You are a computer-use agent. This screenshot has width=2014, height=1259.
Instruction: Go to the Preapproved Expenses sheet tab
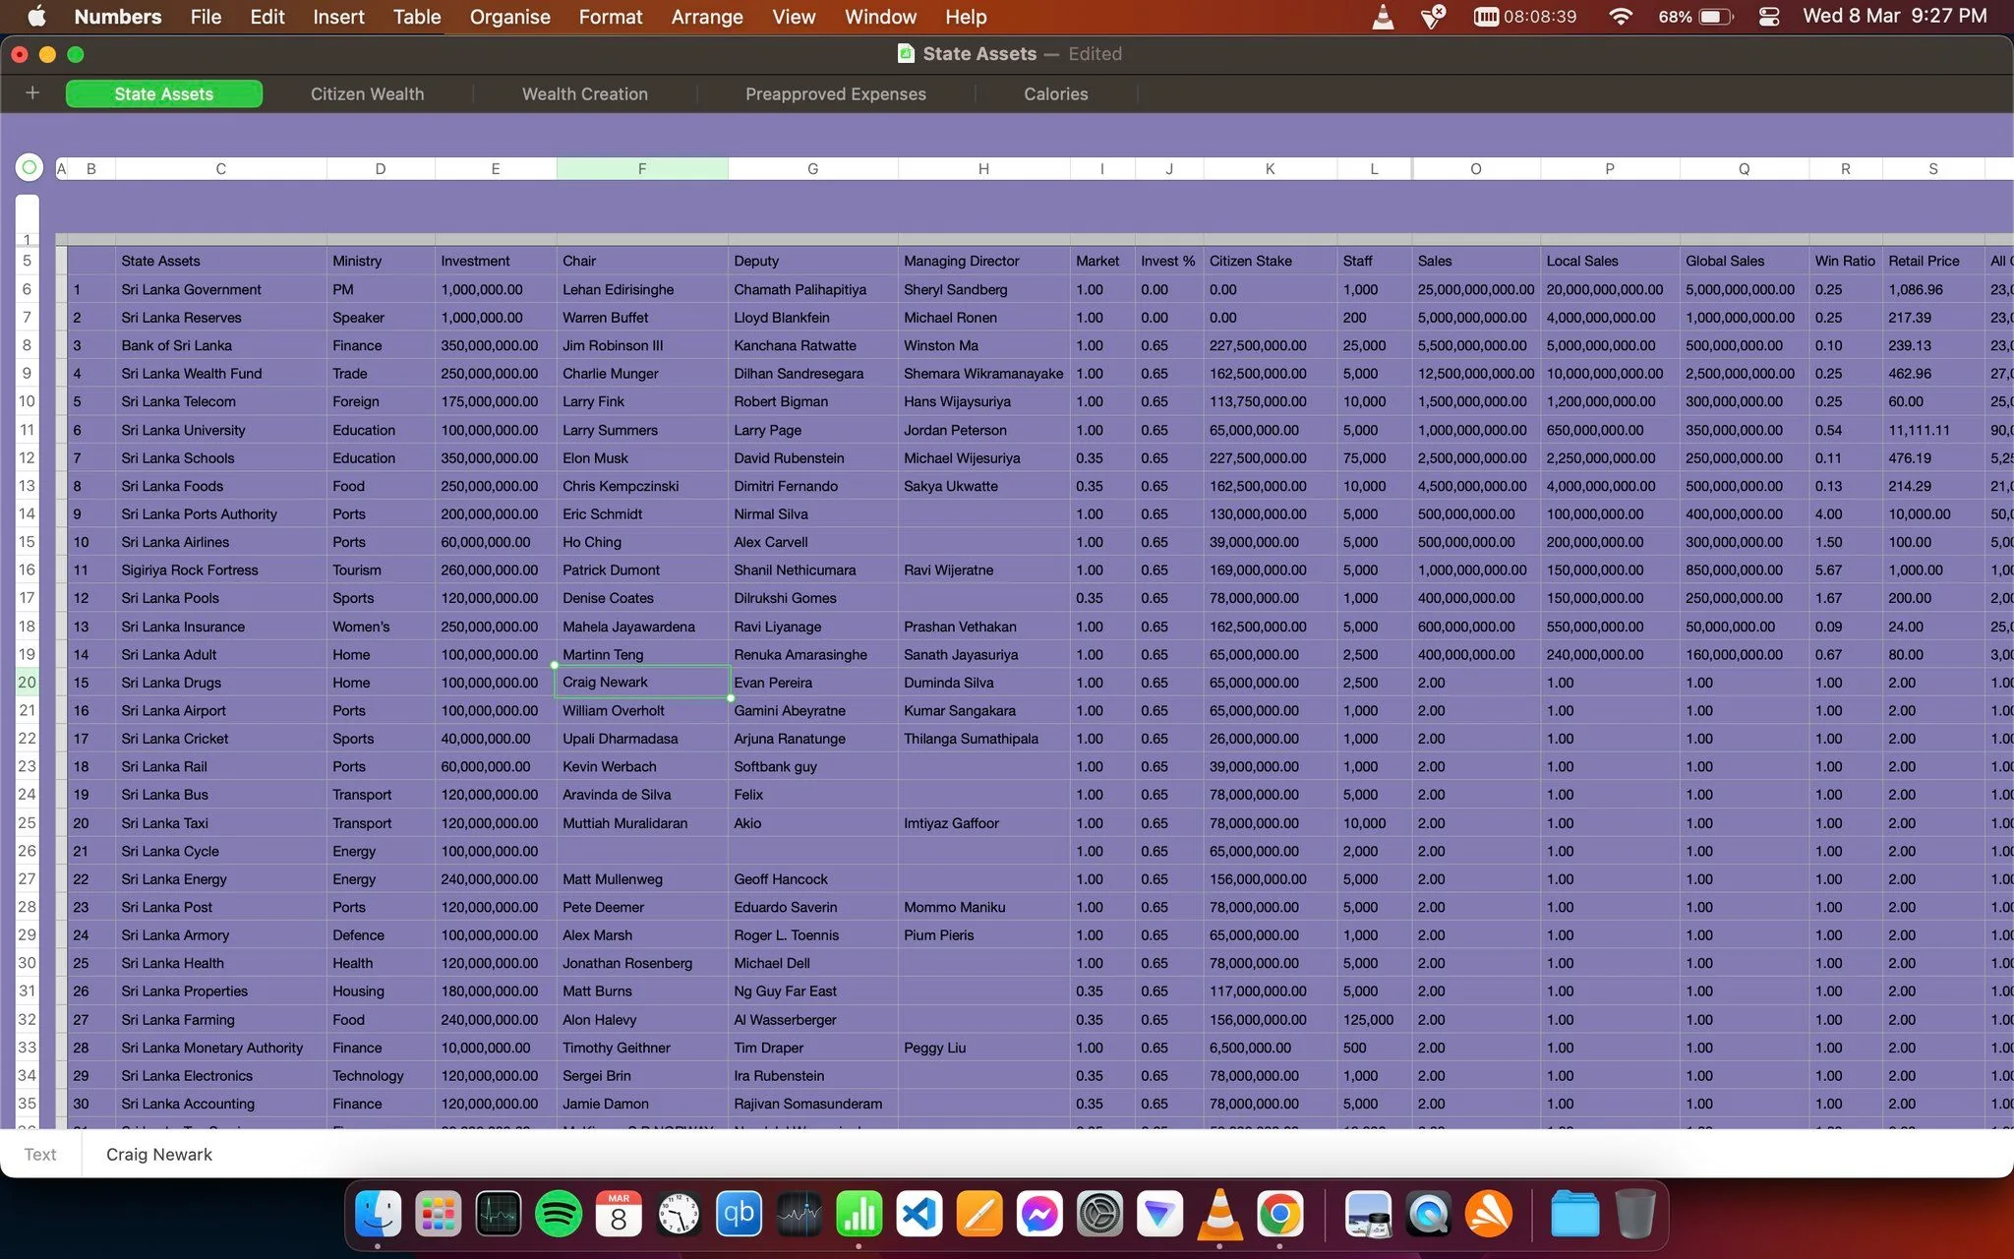(836, 93)
